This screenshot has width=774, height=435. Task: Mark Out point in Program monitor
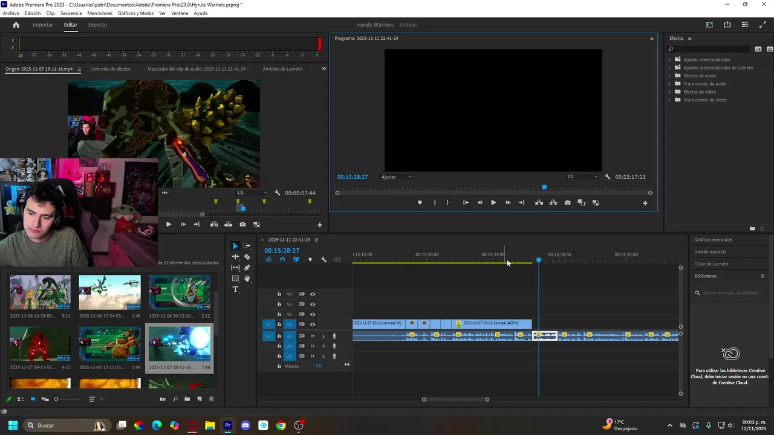(x=447, y=203)
